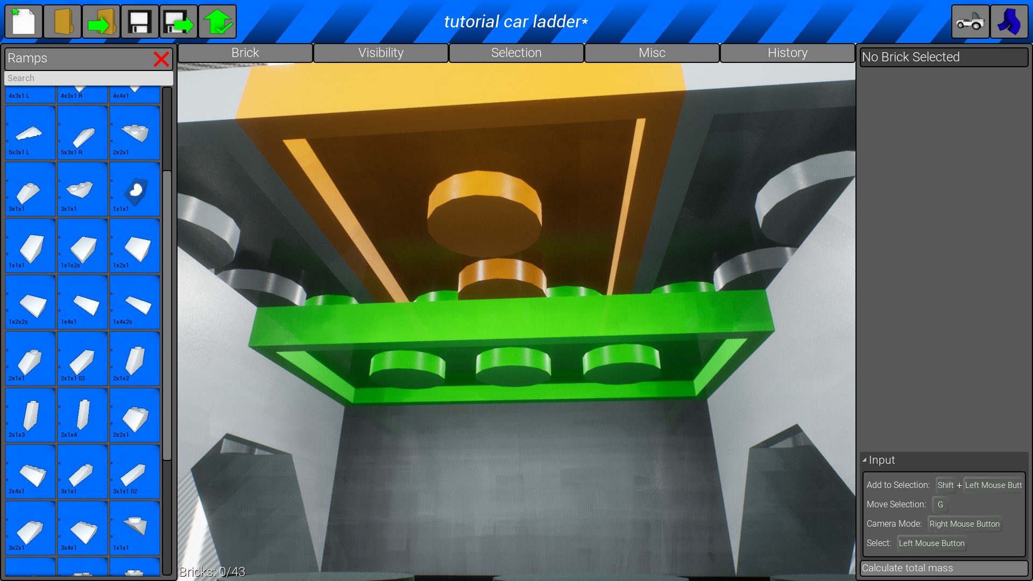Click the green upload checkmark icon
The height and width of the screenshot is (581, 1033).
[217, 22]
